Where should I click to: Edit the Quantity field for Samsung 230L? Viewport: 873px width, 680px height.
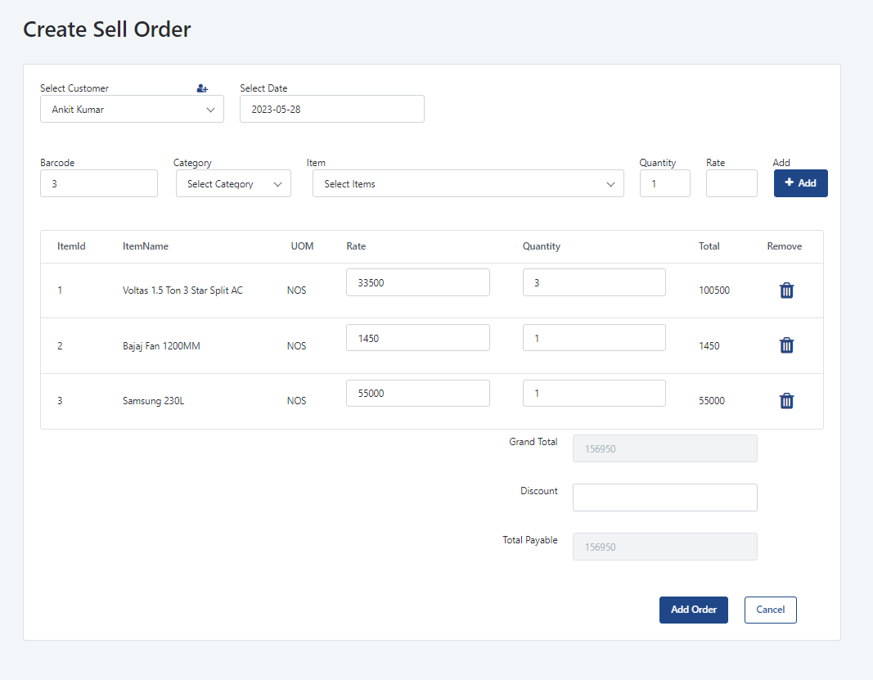point(594,393)
